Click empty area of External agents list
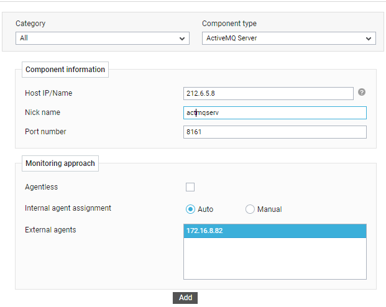 (275, 259)
